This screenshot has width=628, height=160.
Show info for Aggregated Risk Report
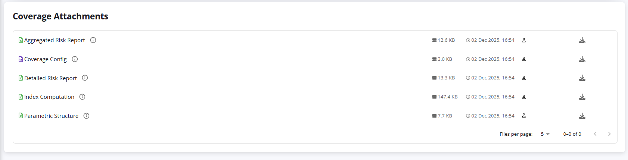pos(93,40)
